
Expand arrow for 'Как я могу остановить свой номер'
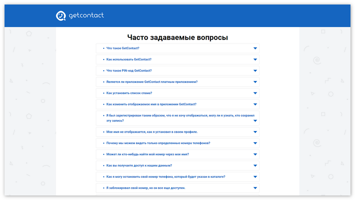coord(255,177)
